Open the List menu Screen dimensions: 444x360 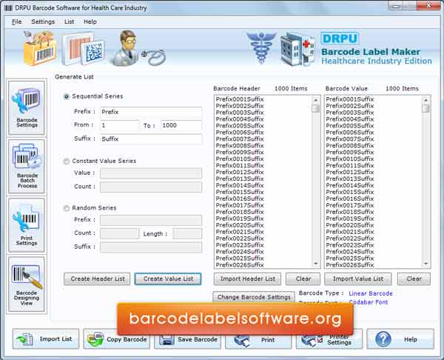coord(69,21)
